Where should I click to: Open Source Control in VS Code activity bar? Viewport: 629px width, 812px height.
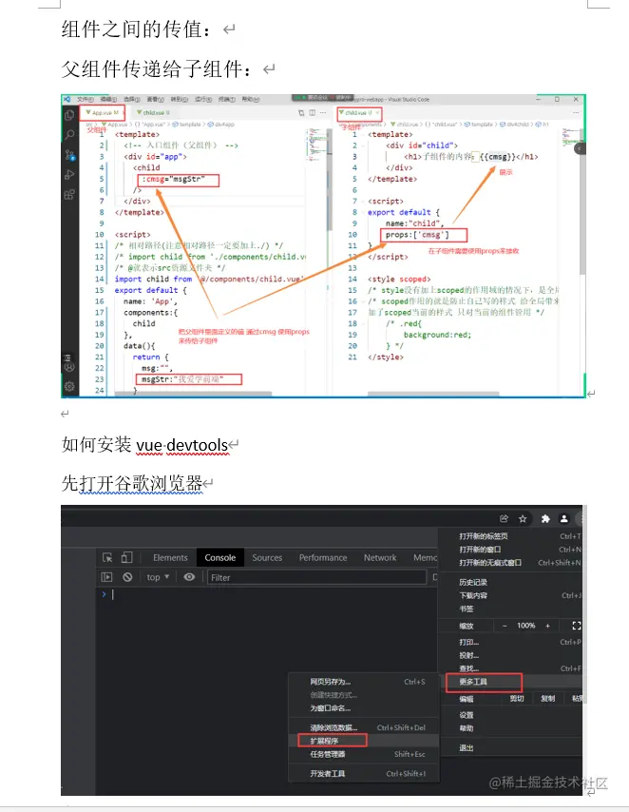pos(69,154)
